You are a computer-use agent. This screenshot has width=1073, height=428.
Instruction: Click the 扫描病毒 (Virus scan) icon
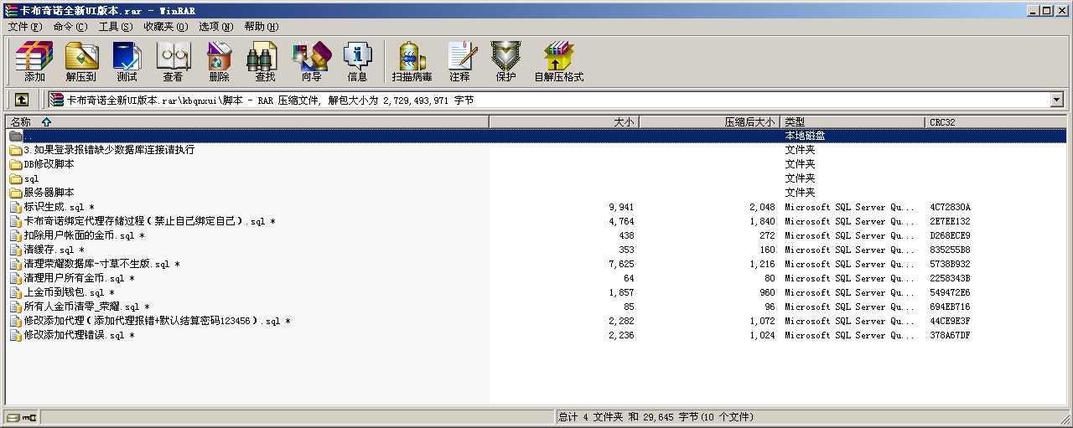point(412,61)
